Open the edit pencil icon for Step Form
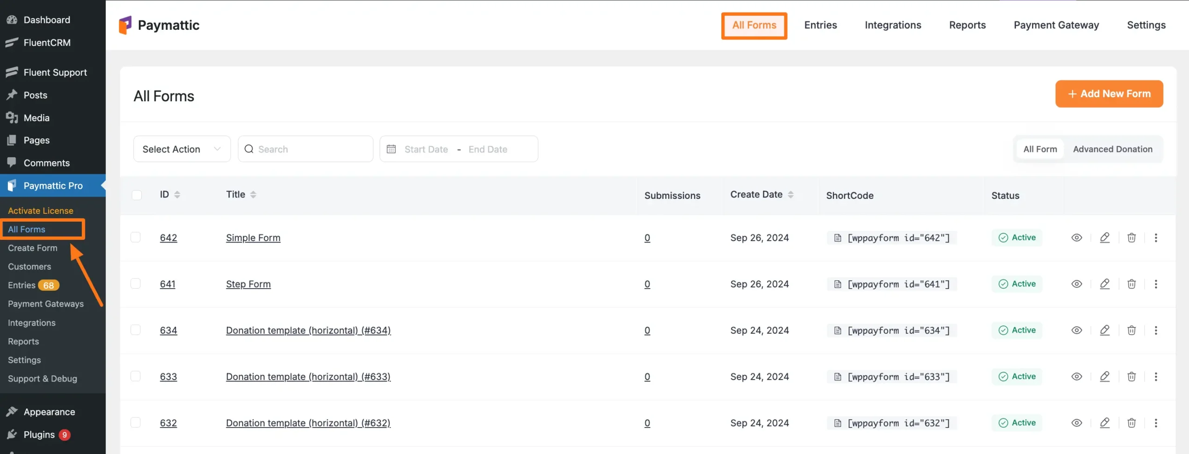Screen dimensions: 1189x454 pyautogui.click(x=1105, y=284)
